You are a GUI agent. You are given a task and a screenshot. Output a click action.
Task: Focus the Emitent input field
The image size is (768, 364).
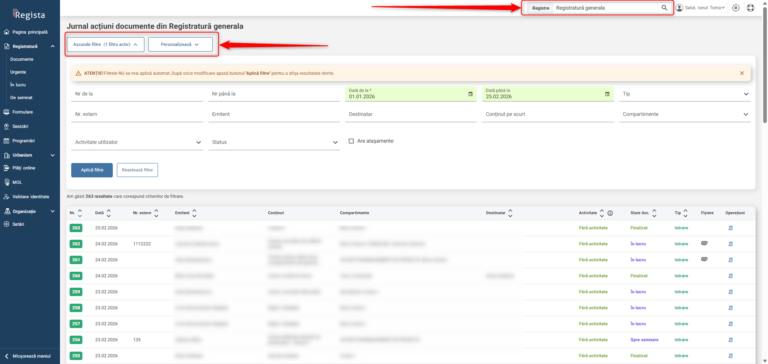click(x=274, y=114)
